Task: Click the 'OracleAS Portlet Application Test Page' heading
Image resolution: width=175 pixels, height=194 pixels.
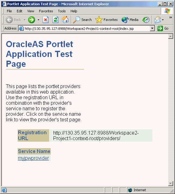Action: tap(40, 54)
